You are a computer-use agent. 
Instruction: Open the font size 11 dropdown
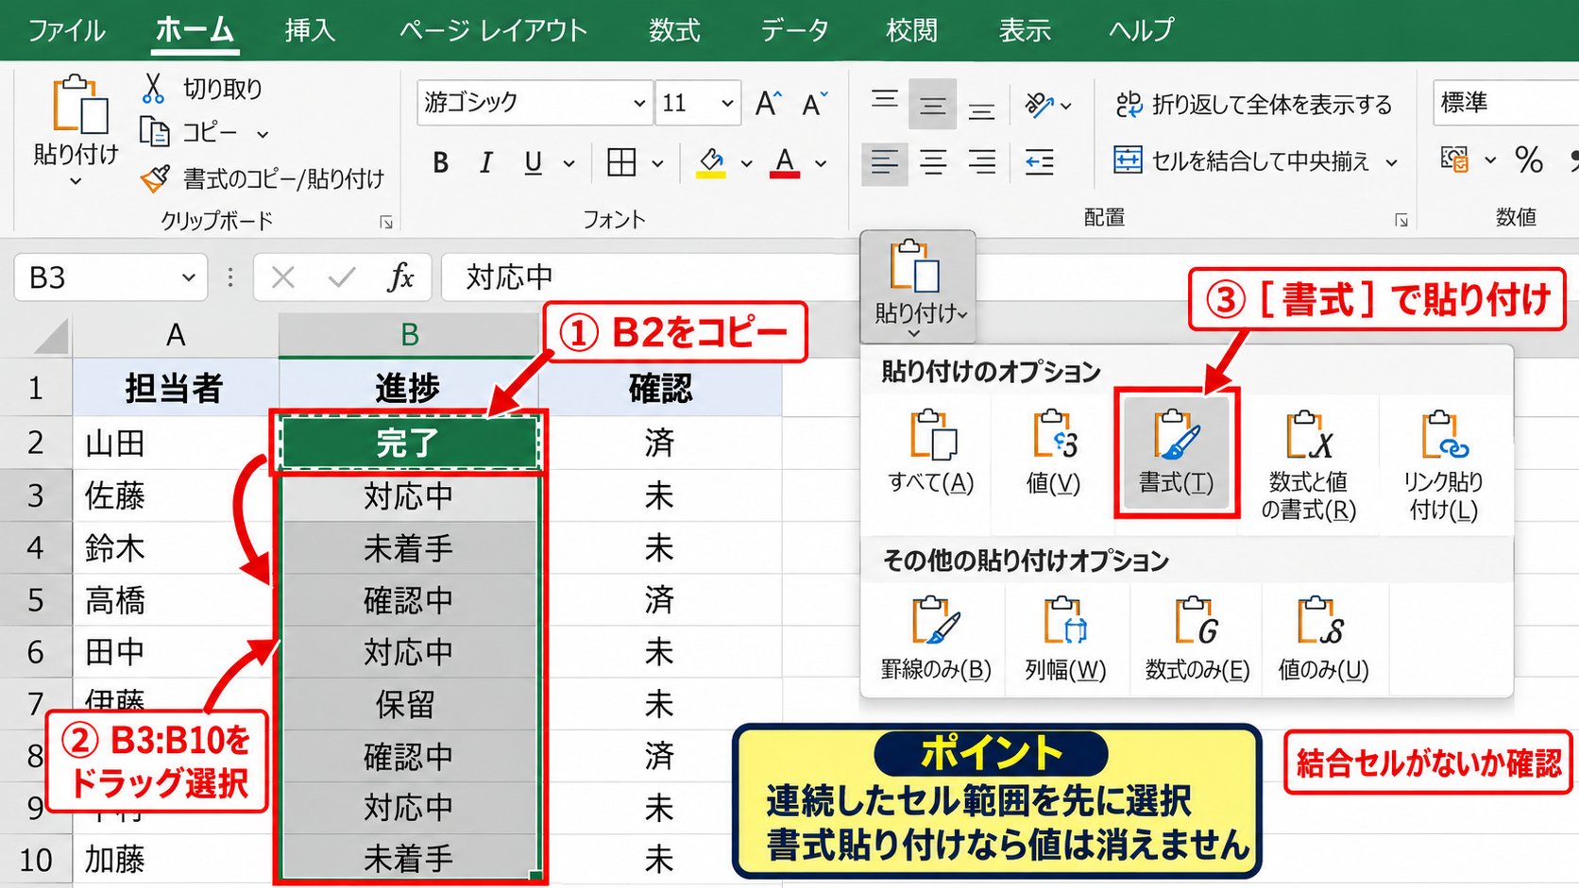(x=726, y=103)
